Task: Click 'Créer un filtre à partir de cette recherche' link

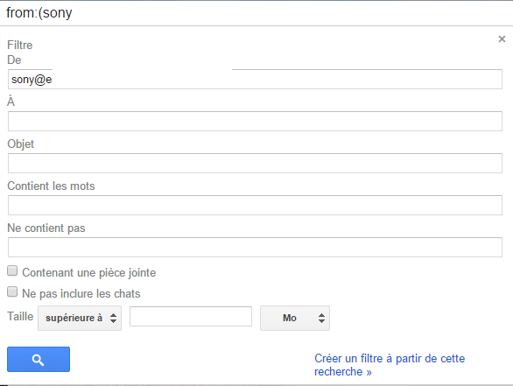Action: pos(390,365)
